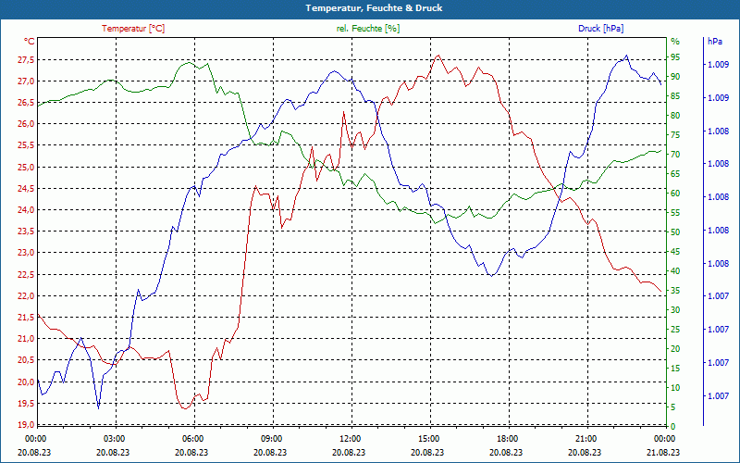Click the 19,5 temperature axis tick
The image size is (740, 463).
tap(26, 404)
